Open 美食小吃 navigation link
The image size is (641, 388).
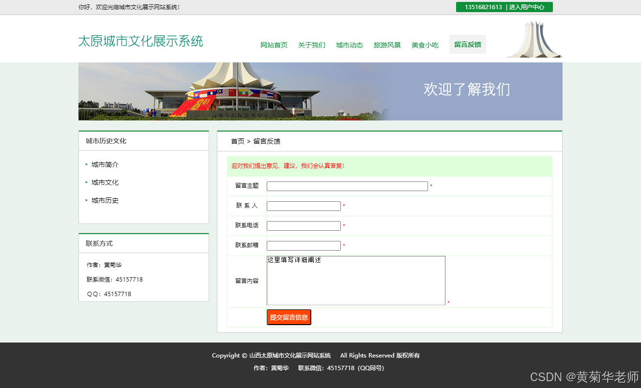point(425,45)
